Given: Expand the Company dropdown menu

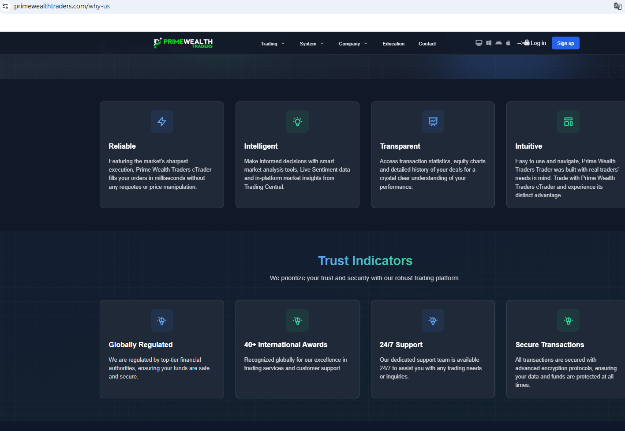Looking at the screenshot, I should [352, 44].
